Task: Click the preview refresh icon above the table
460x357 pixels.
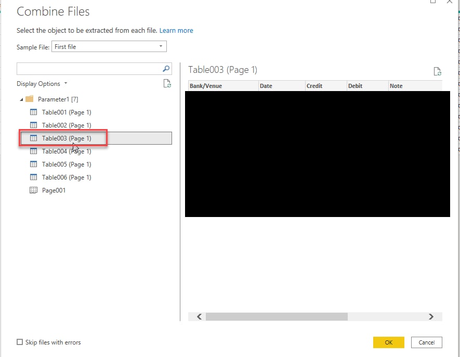Action: click(438, 71)
